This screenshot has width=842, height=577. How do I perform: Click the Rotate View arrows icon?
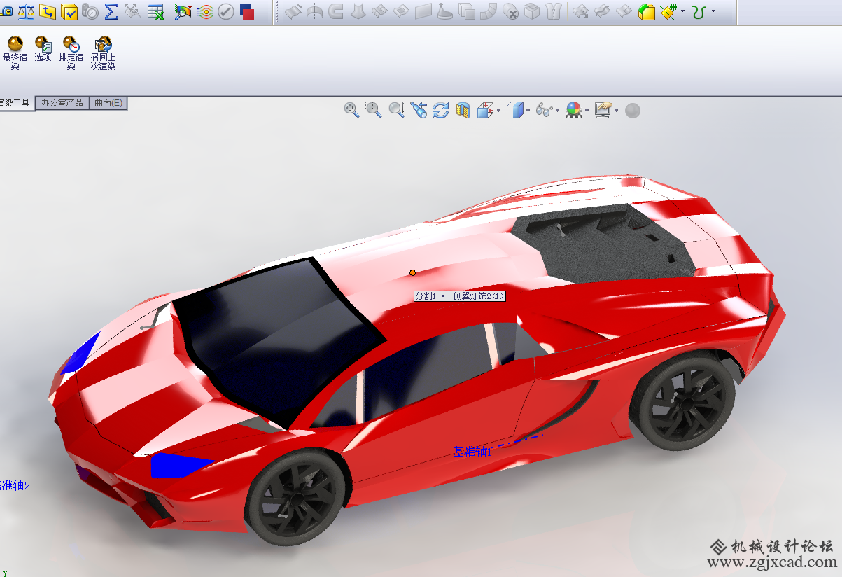pyautogui.click(x=440, y=110)
